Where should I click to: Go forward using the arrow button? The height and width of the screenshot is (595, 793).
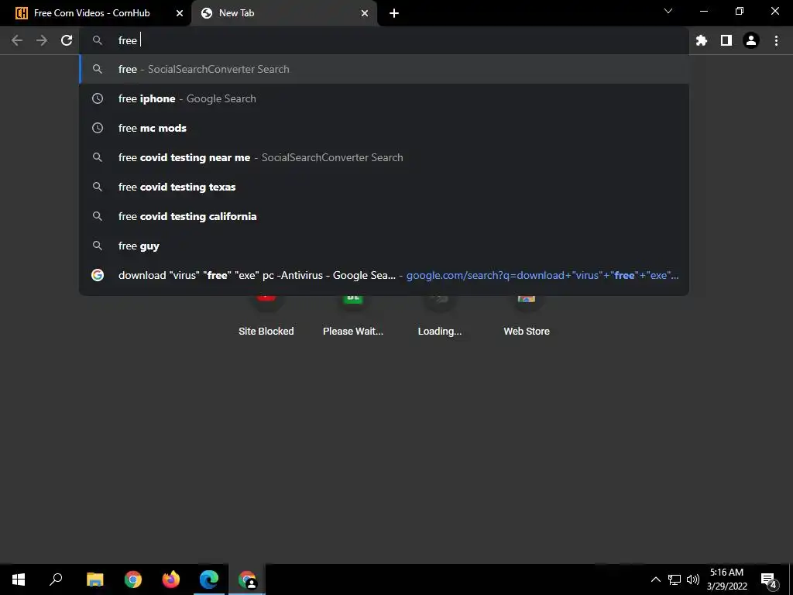pyautogui.click(x=42, y=40)
